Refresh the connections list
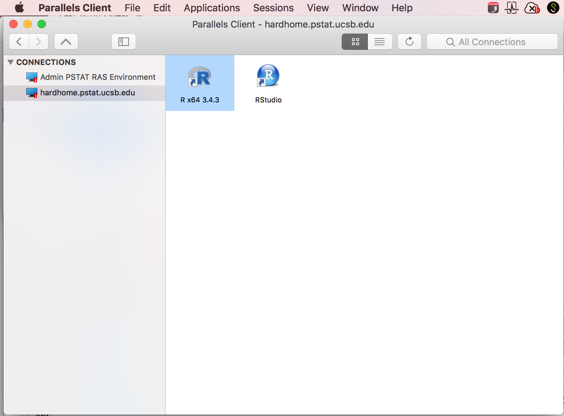564x416 pixels. point(410,42)
